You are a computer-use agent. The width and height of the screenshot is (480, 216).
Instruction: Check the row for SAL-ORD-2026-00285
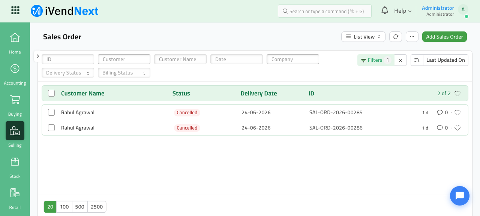pos(51,113)
